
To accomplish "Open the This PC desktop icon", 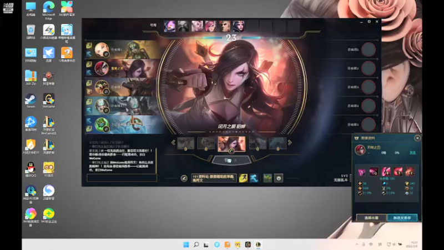I will pyautogui.click(x=31, y=9).
